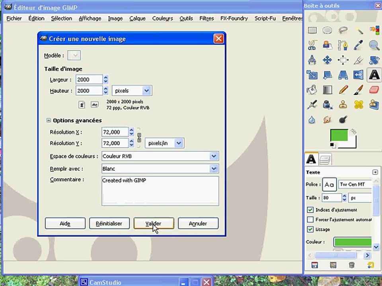Click the Aide button
The image size is (382, 286).
point(65,223)
